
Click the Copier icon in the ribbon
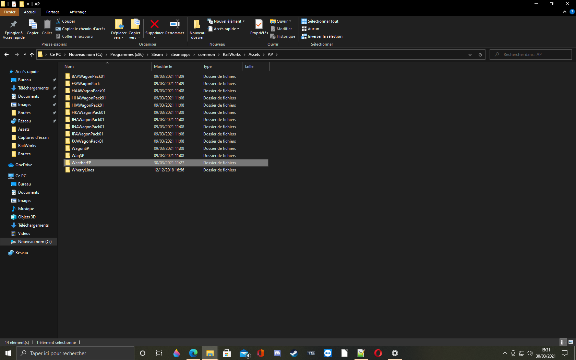click(33, 24)
